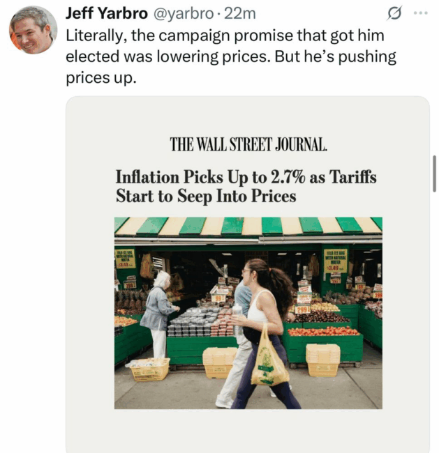Click the white-haired shopper in denim jacket

tap(159, 314)
